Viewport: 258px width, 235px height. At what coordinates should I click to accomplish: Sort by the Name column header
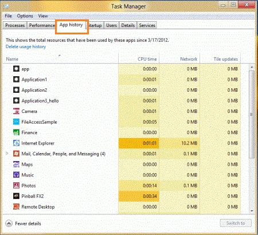click(x=60, y=59)
